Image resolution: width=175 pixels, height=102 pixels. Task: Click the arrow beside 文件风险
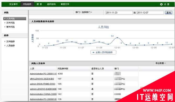coord(5,23)
